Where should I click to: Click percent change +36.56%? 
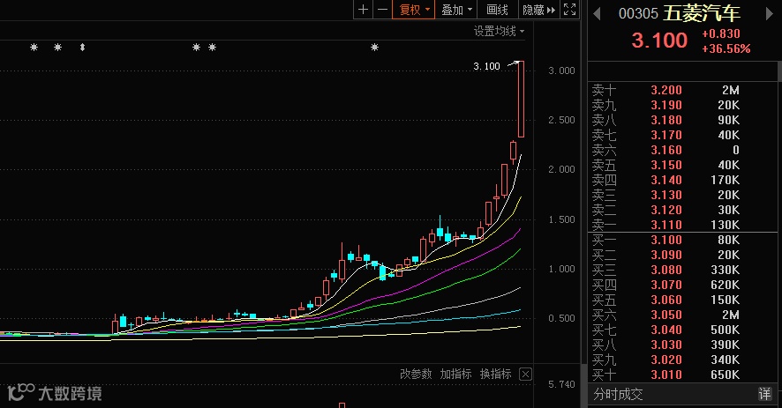pyautogui.click(x=726, y=48)
